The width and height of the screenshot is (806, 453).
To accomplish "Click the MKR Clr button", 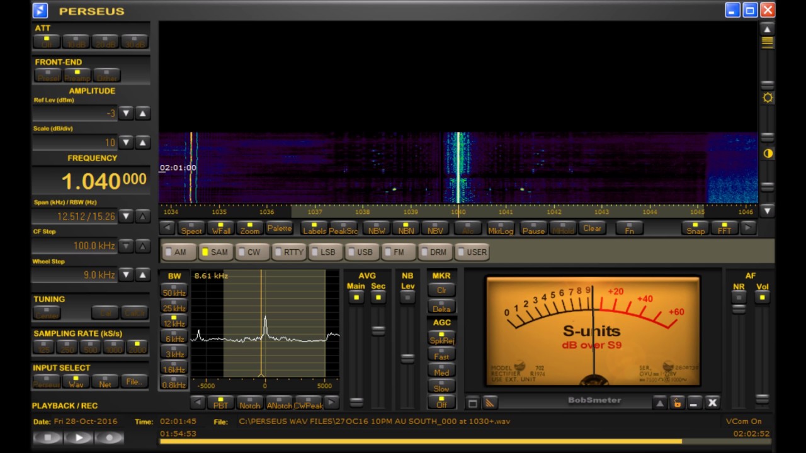I will (441, 289).
